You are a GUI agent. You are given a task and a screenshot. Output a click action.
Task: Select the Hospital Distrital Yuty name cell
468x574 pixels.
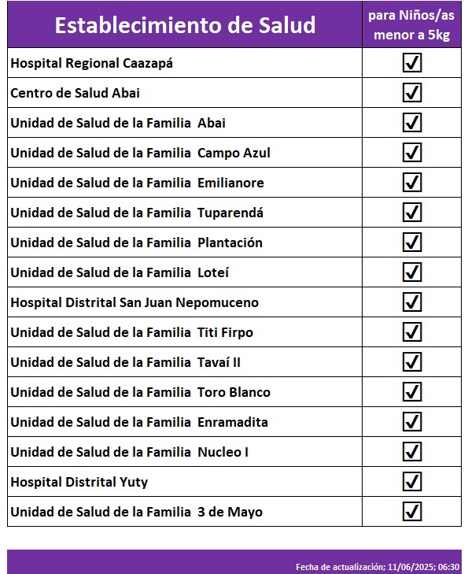[185, 482]
